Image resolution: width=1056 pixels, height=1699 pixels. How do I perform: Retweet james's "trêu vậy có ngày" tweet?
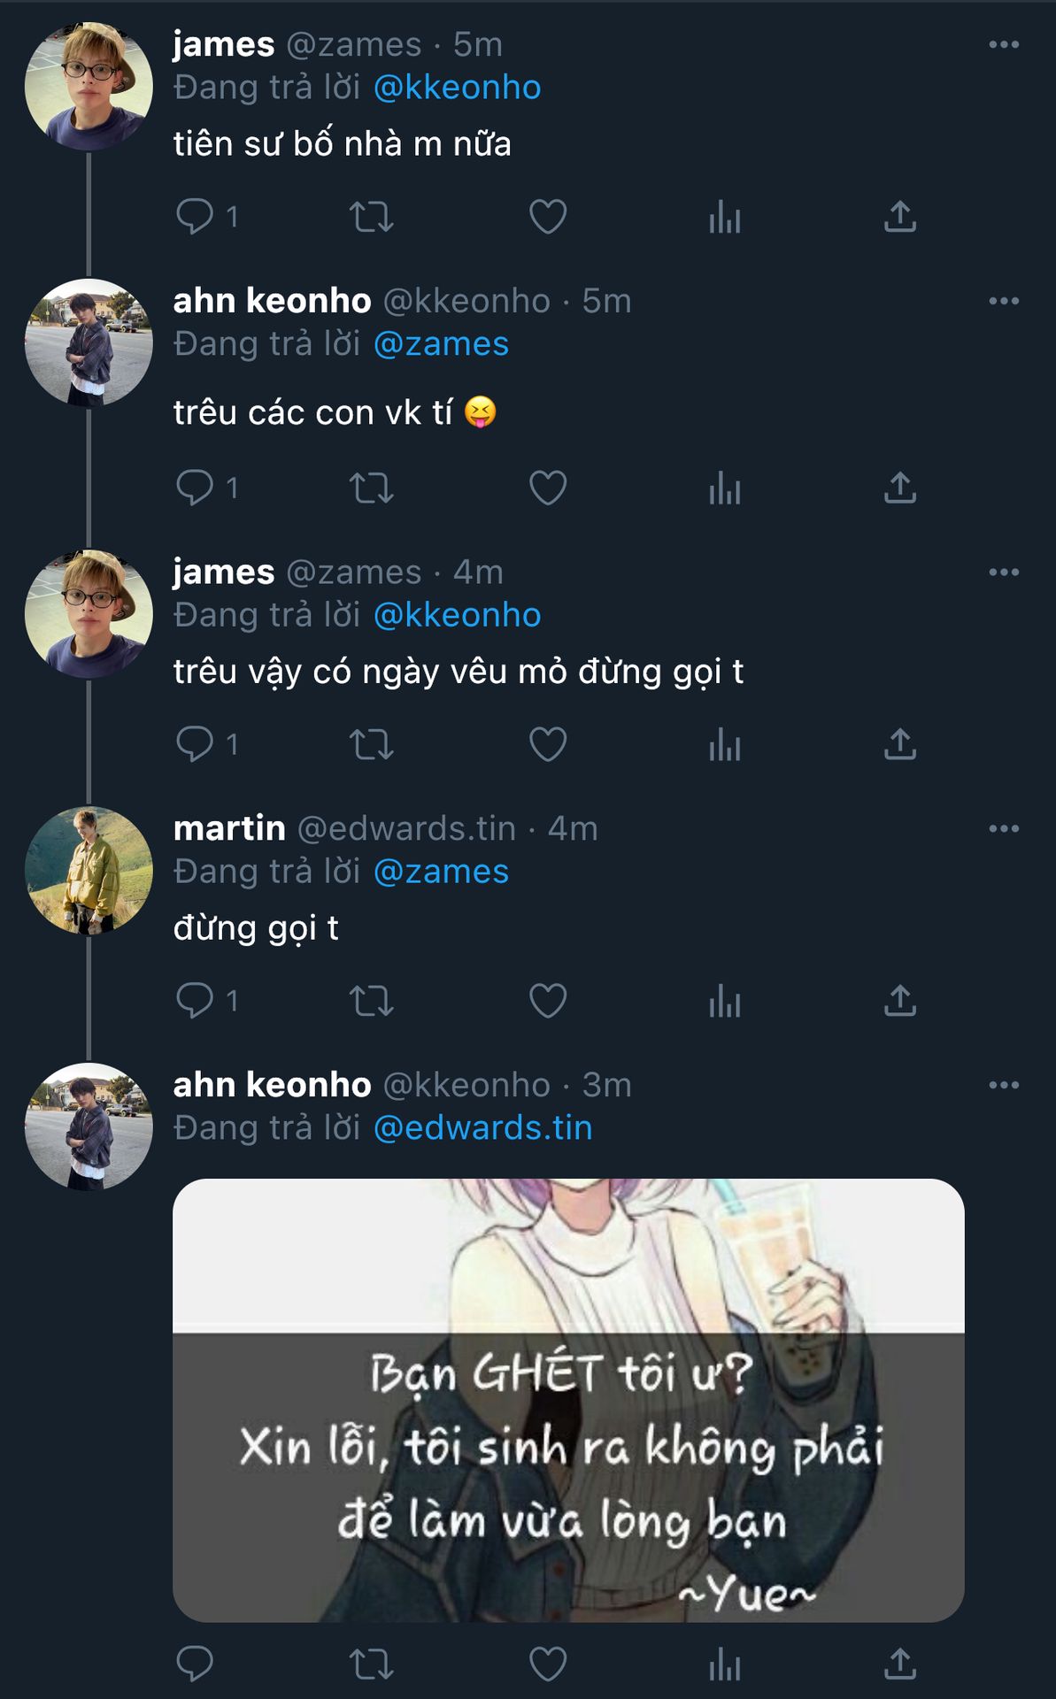click(371, 744)
